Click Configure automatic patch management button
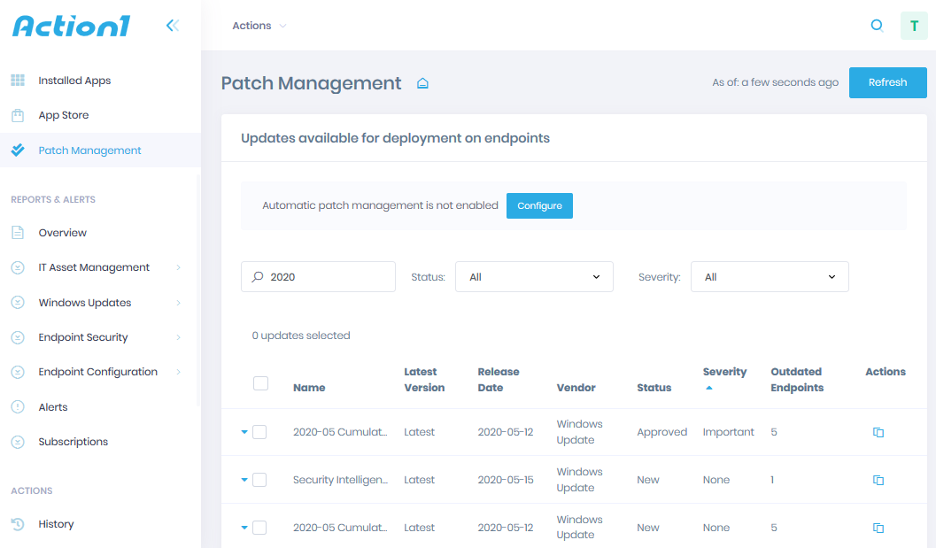This screenshot has height=548, width=936. point(539,205)
